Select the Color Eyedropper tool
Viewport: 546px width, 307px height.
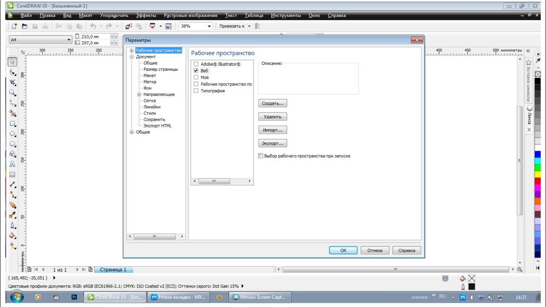(x=12, y=215)
